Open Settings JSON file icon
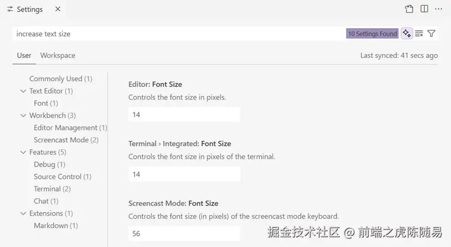The image size is (451, 247). point(409,9)
